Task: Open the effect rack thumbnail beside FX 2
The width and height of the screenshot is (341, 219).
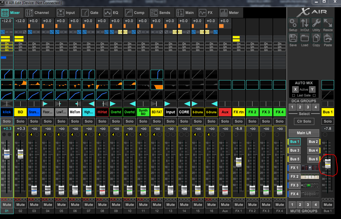Action: point(310,177)
